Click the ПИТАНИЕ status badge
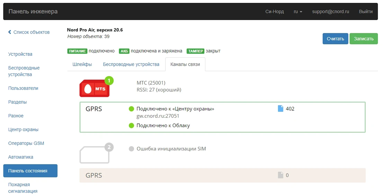 pyautogui.click(x=77, y=51)
